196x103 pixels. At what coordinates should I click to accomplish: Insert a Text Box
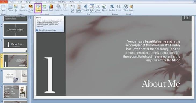pos(72,8)
